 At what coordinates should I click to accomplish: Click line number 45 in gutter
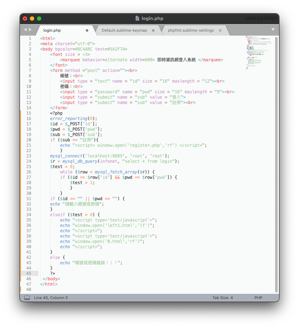(x=28, y=274)
